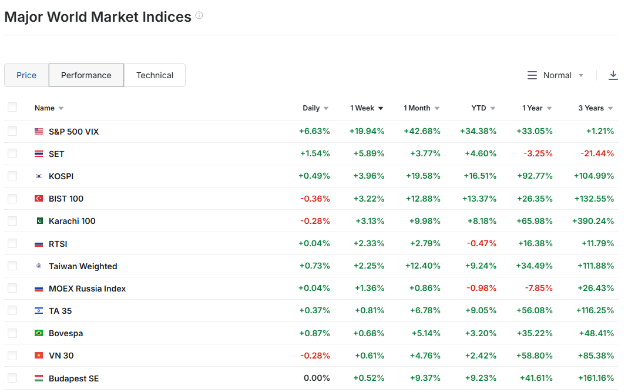This screenshot has width=628, height=392.
Task: Click the US flag beside S&P 500 VIX
Action: tap(39, 132)
